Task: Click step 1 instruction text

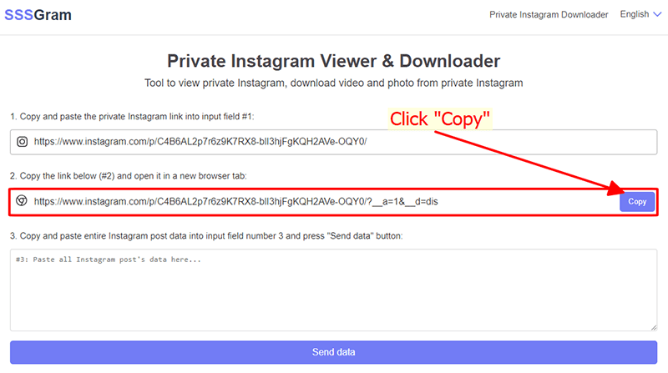Action: [x=132, y=116]
